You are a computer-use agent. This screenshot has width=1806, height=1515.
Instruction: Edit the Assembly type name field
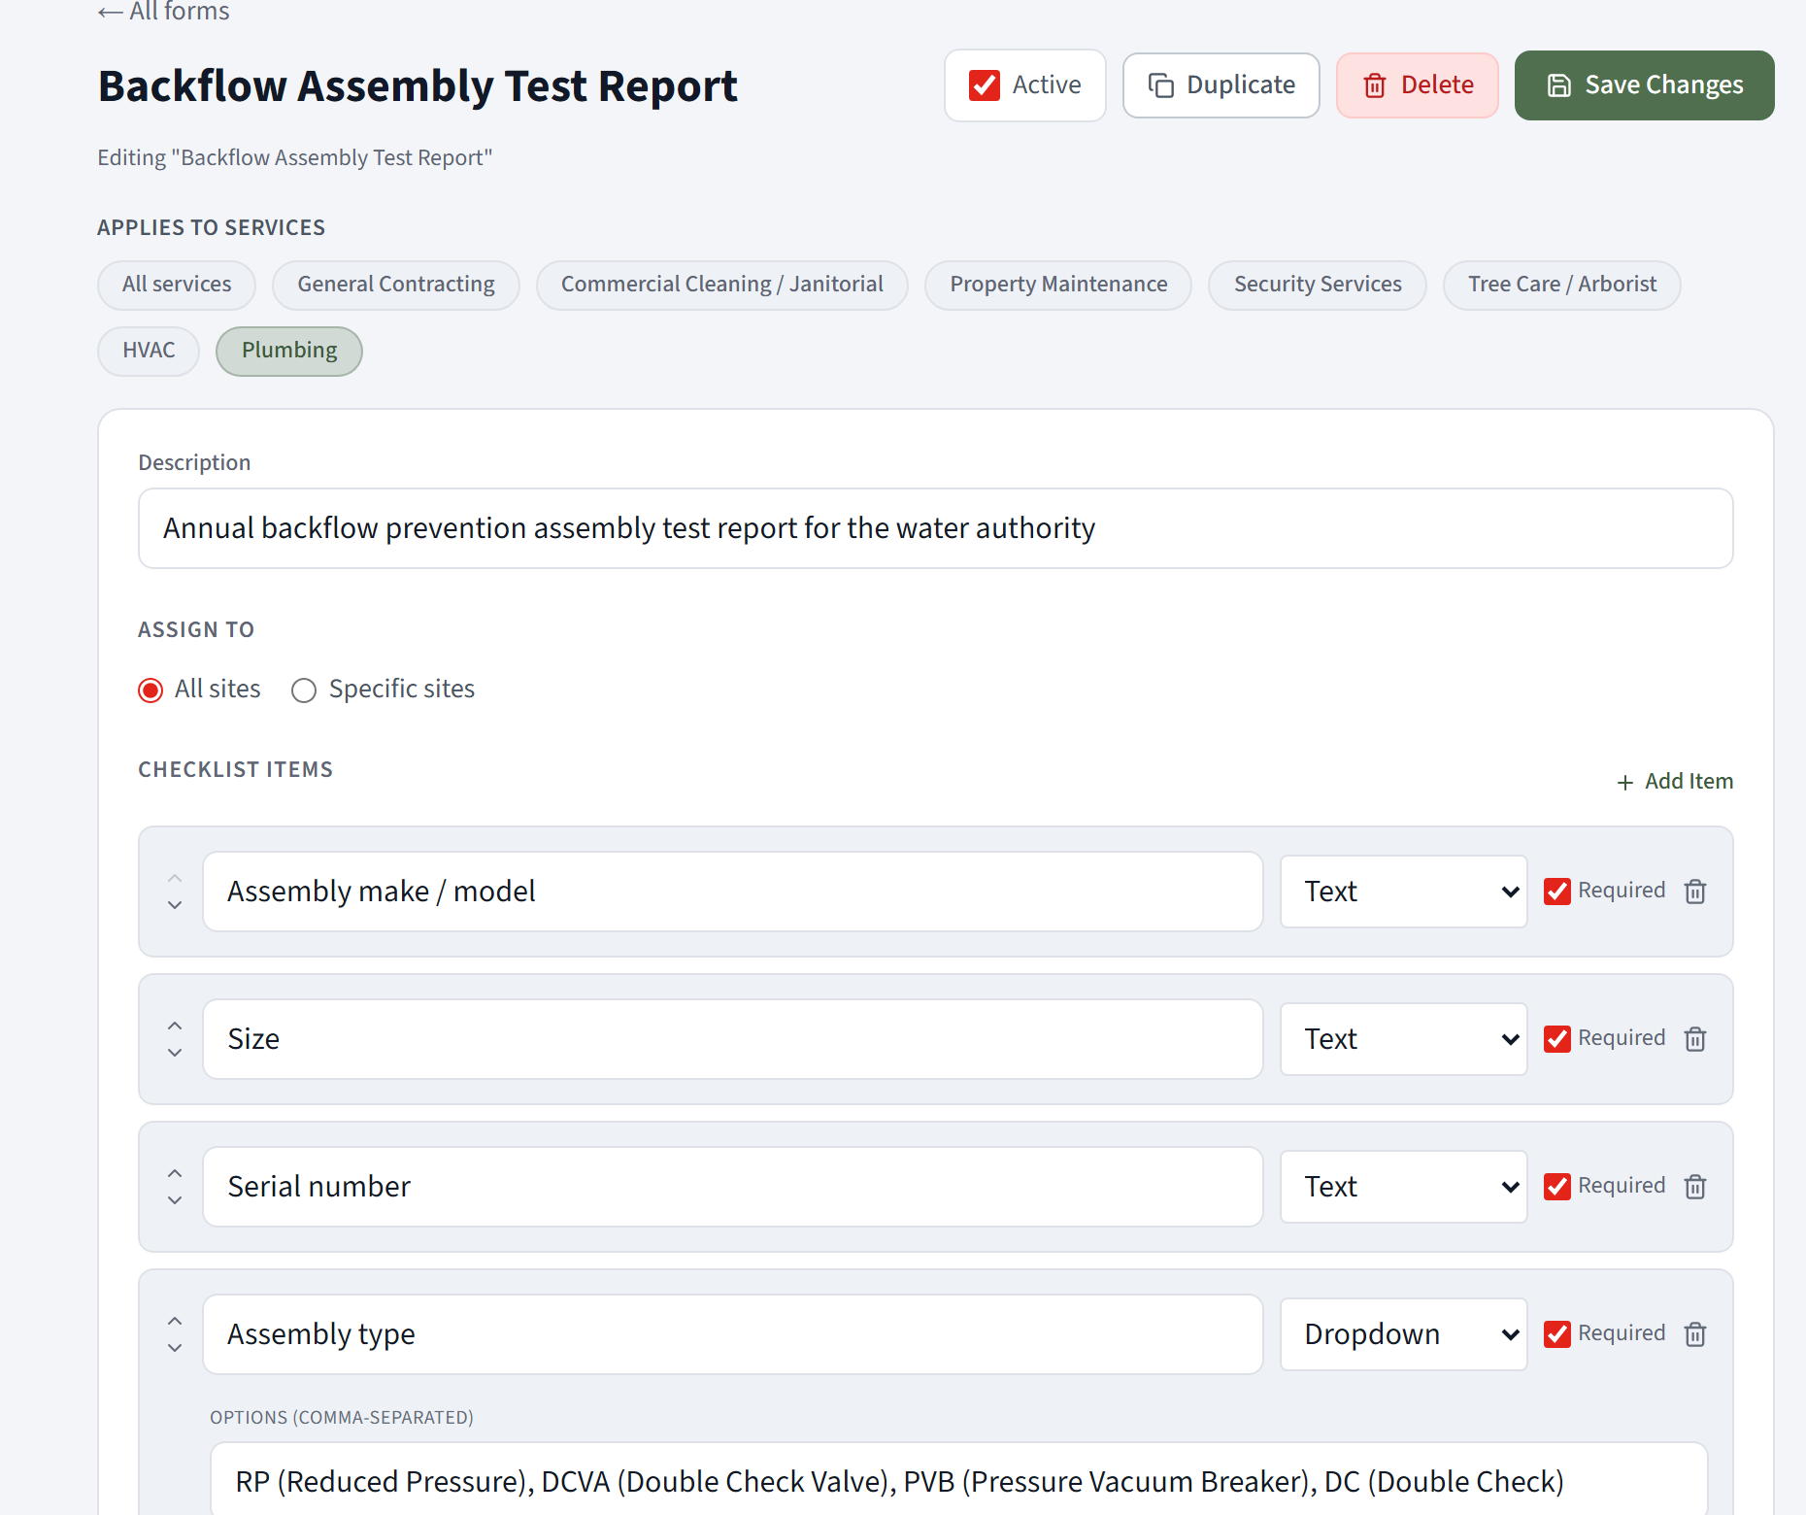[733, 1334]
